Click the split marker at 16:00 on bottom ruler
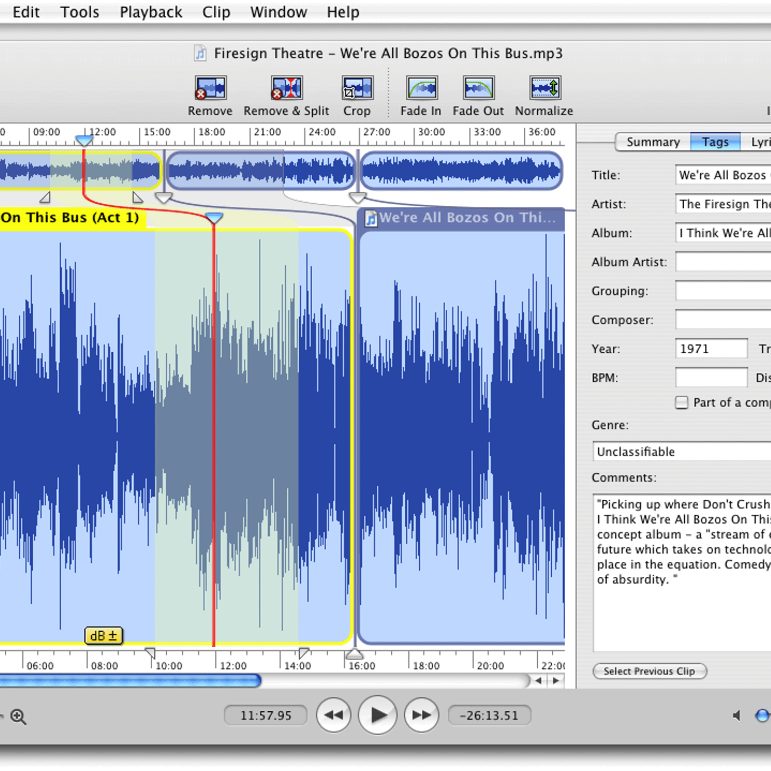This screenshot has height=771, width=771. tap(355, 653)
